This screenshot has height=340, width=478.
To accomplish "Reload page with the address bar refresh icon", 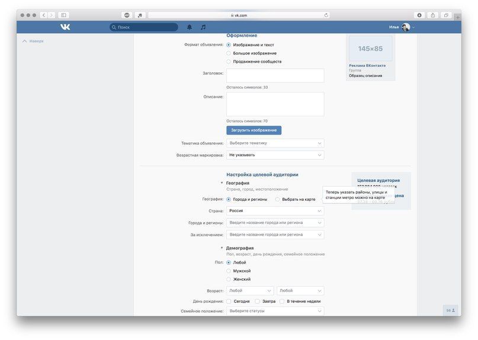I will pos(326,15).
